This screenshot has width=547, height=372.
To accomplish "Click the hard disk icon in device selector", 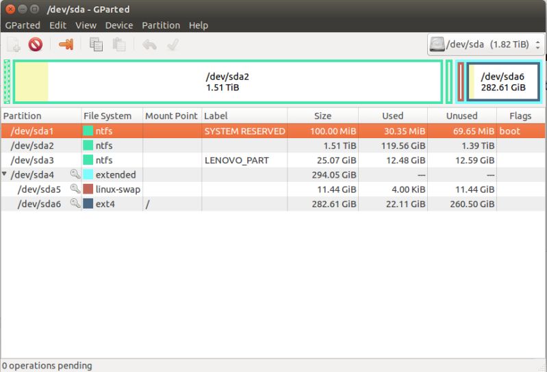I will 437,44.
